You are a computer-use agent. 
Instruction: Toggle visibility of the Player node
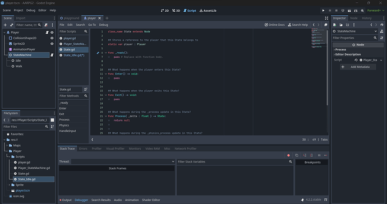(52, 33)
